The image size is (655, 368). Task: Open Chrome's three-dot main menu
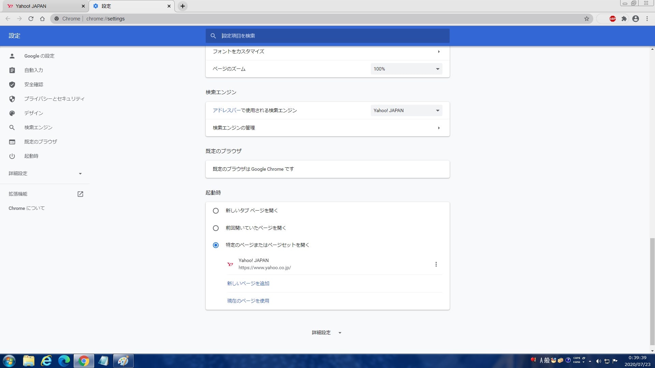pos(647,19)
